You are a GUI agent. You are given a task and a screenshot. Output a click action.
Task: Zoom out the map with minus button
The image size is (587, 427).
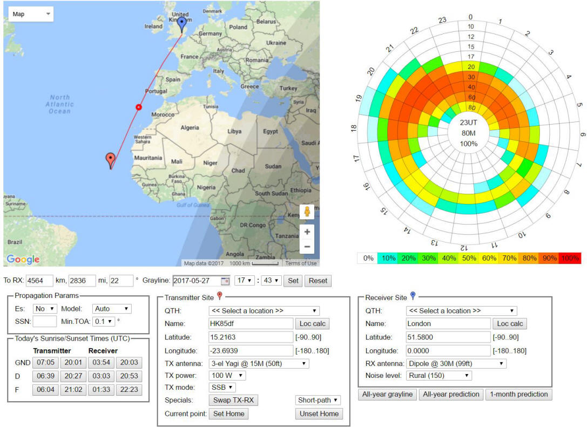[x=307, y=247]
